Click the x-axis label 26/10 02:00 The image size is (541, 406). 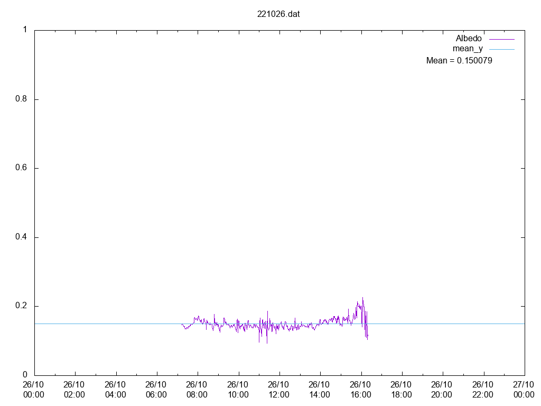point(74,390)
